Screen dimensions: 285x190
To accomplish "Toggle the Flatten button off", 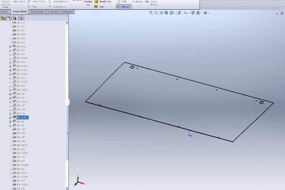I will (x=123, y=7).
